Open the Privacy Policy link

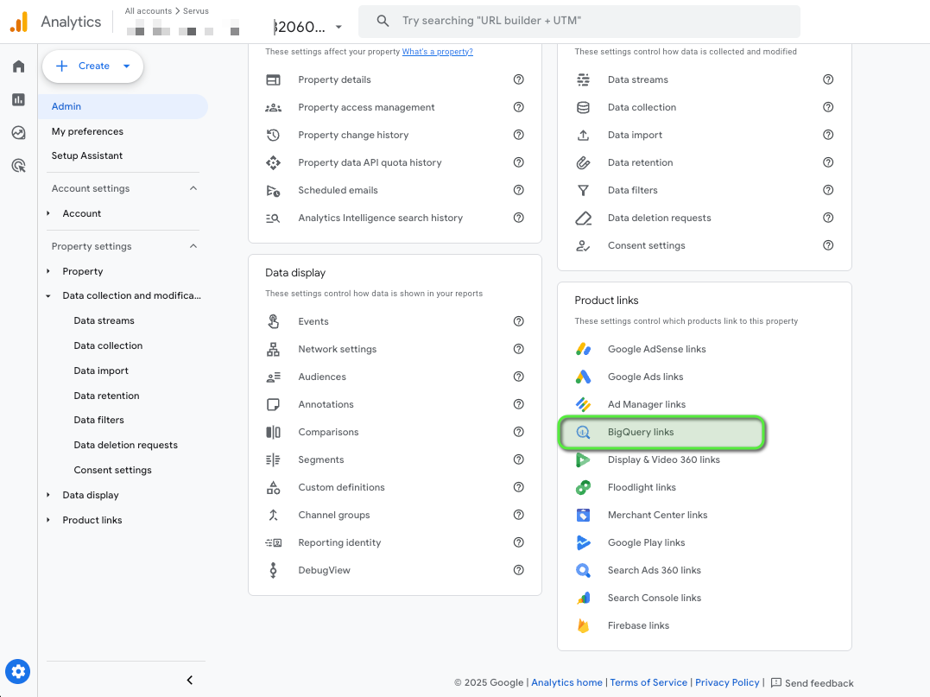click(727, 683)
